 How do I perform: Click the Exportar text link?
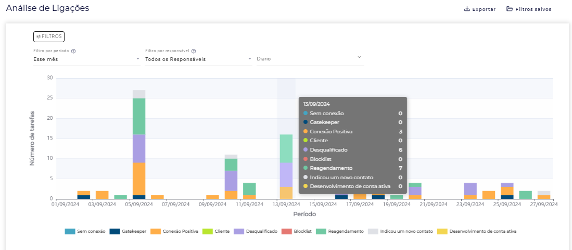tap(484, 9)
